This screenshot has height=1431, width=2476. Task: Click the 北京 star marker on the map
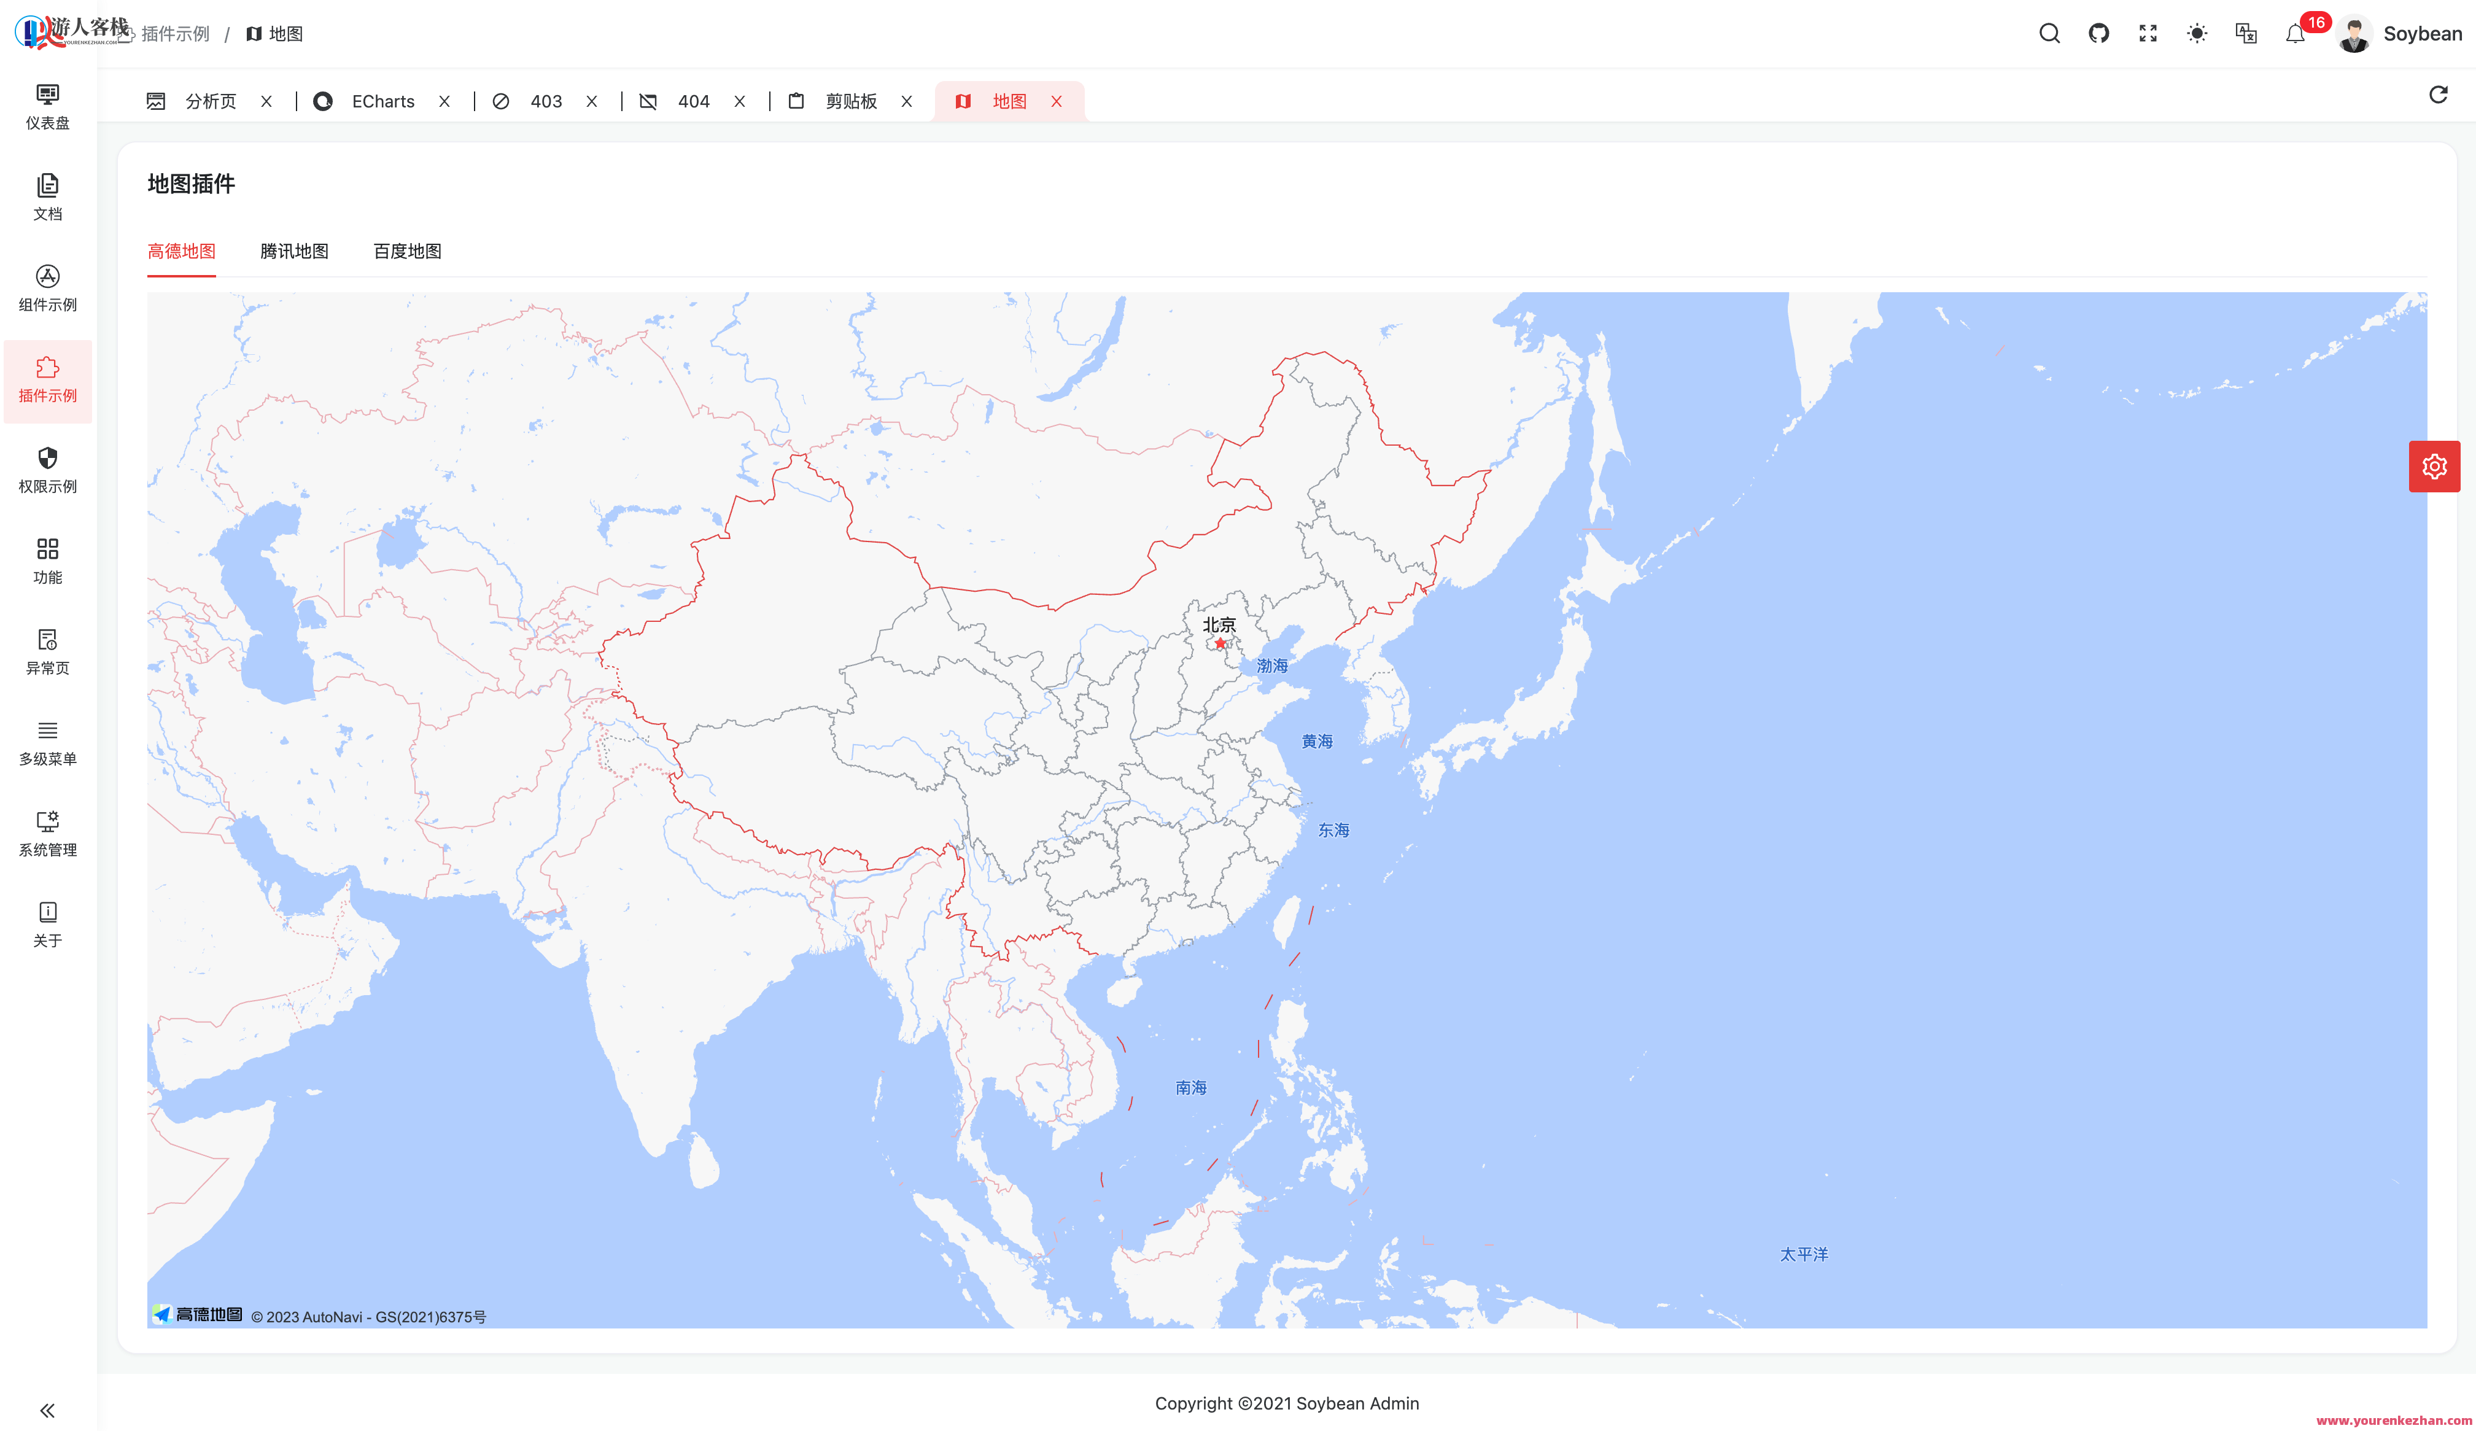click(1219, 643)
